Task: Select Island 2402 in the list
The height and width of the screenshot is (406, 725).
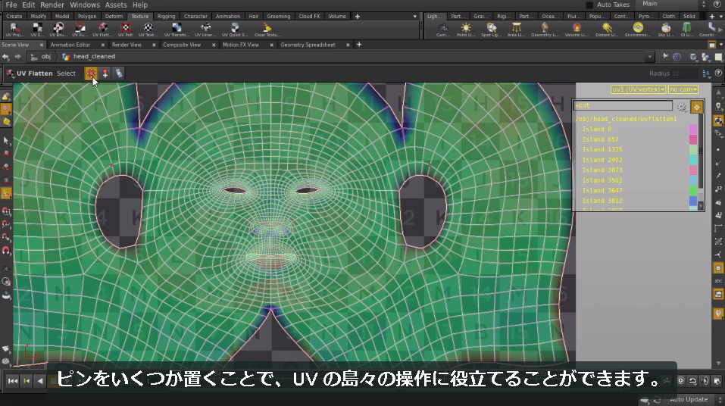Action: coord(602,160)
